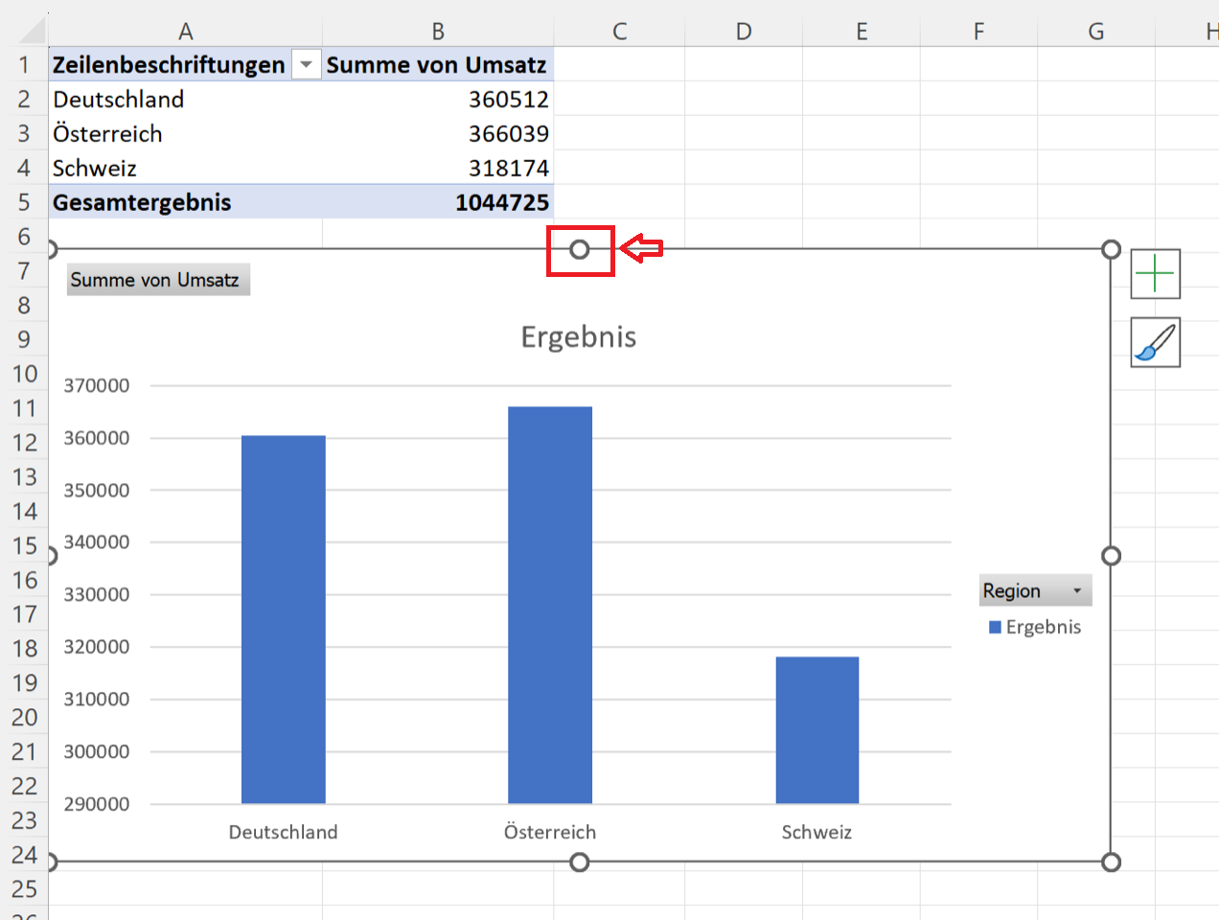Screen dimensions: 1219x920
Task: Click the Chart Elements plus icon
Action: [x=1155, y=274]
